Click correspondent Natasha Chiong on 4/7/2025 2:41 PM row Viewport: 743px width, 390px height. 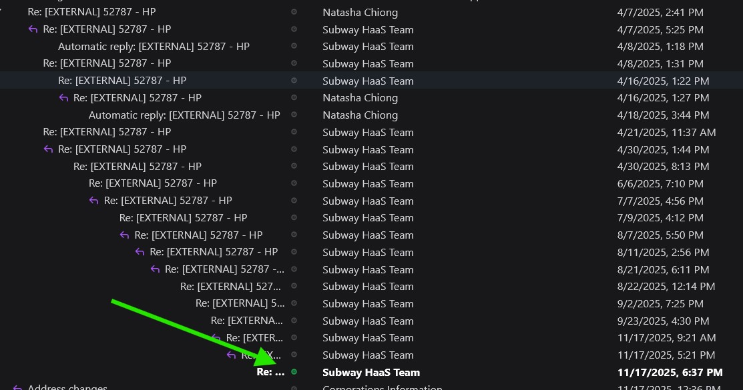pos(360,12)
